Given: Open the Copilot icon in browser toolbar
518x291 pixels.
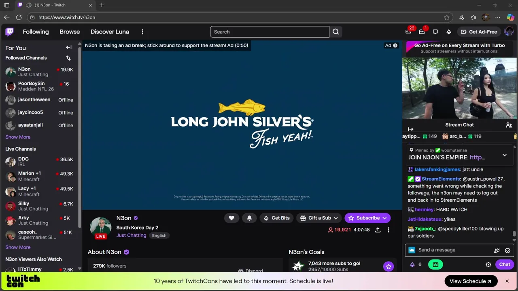Looking at the screenshot, I should [x=510, y=17].
